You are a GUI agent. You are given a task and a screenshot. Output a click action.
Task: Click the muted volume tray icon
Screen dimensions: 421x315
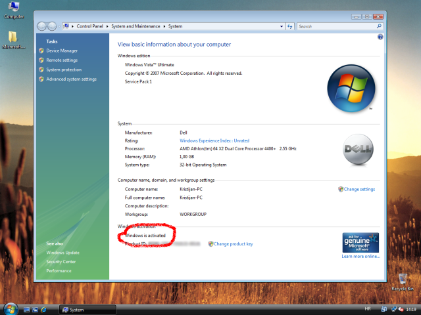point(401,309)
